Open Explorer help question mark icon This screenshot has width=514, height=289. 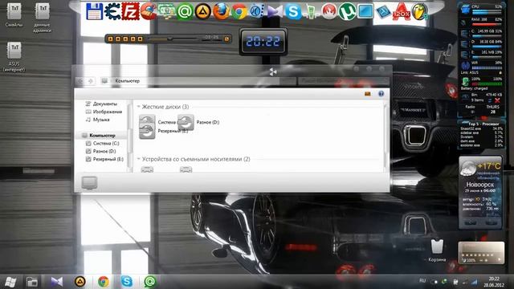point(381,94)
